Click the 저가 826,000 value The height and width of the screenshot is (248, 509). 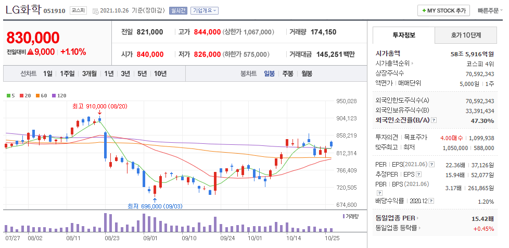[x=207, y=54]
